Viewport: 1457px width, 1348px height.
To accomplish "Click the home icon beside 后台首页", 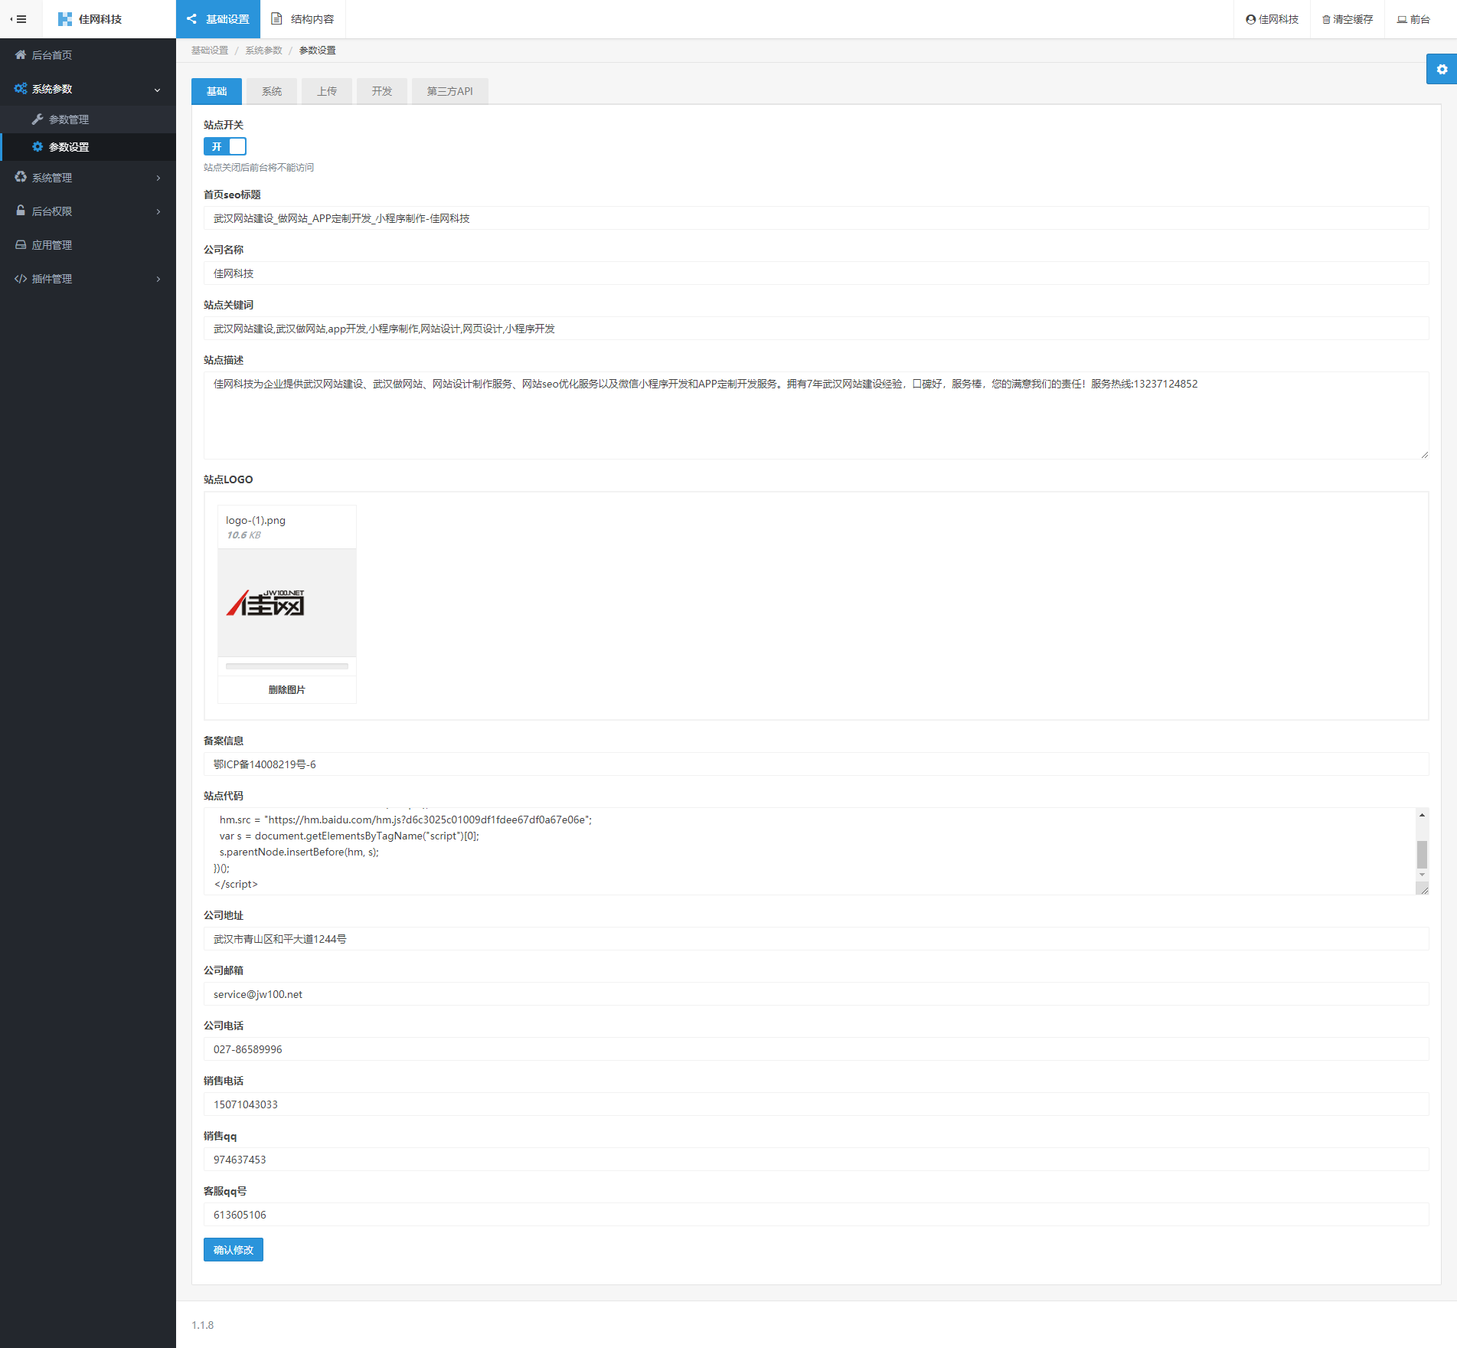I will pos(21,54).
